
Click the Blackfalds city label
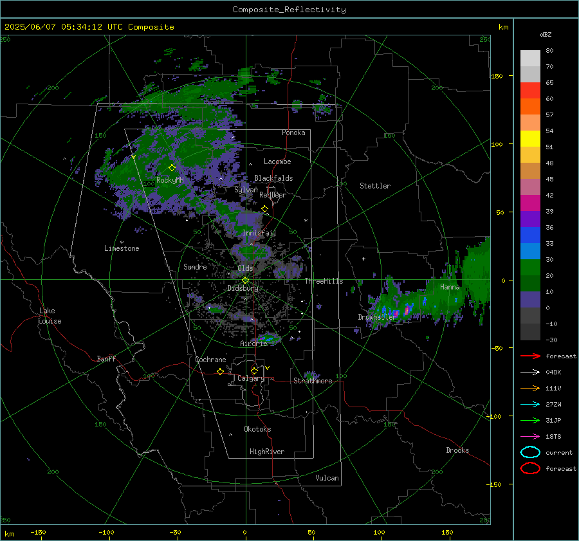tap(273, 178)
